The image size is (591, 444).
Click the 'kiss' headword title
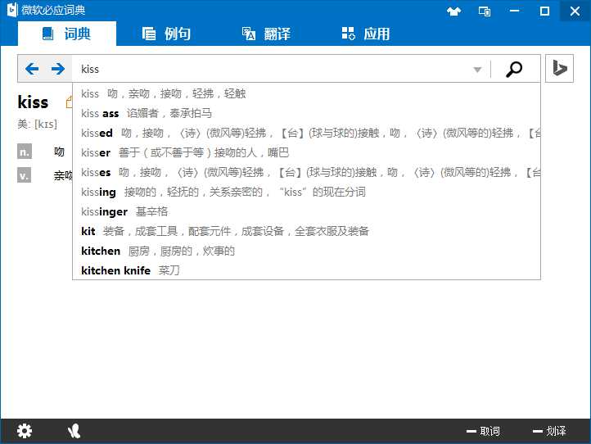(34, 102)
